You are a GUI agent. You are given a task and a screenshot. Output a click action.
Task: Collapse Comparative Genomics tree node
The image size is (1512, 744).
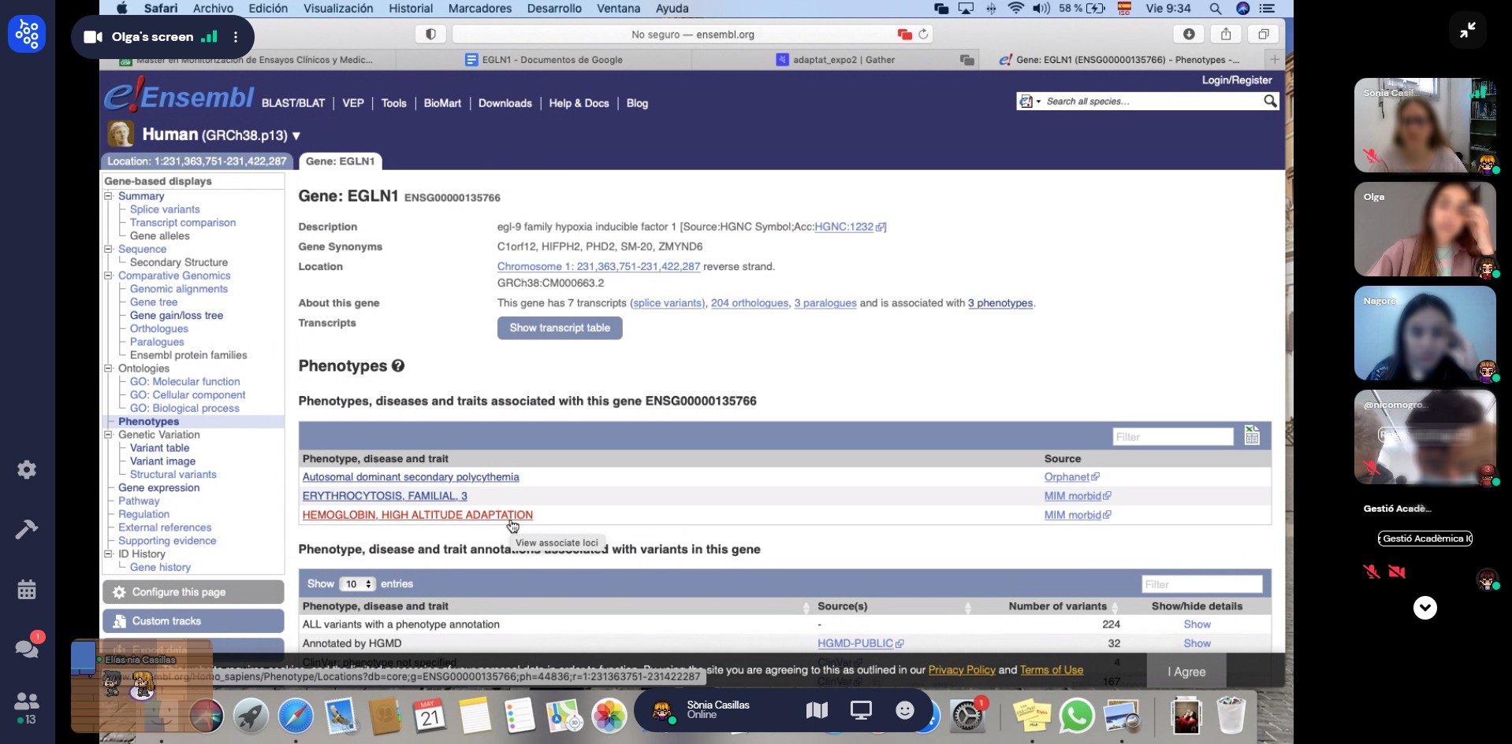click(x=109, y=276)
